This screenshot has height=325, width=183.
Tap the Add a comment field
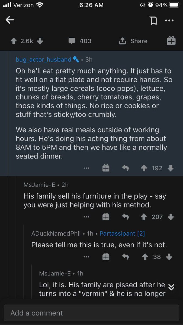click(x=91, y=313)
